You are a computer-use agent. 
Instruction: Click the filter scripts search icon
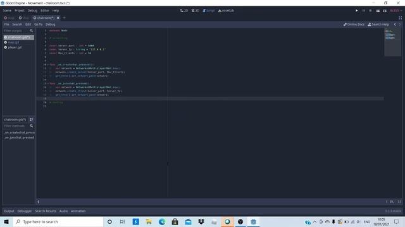click(32, 31)
